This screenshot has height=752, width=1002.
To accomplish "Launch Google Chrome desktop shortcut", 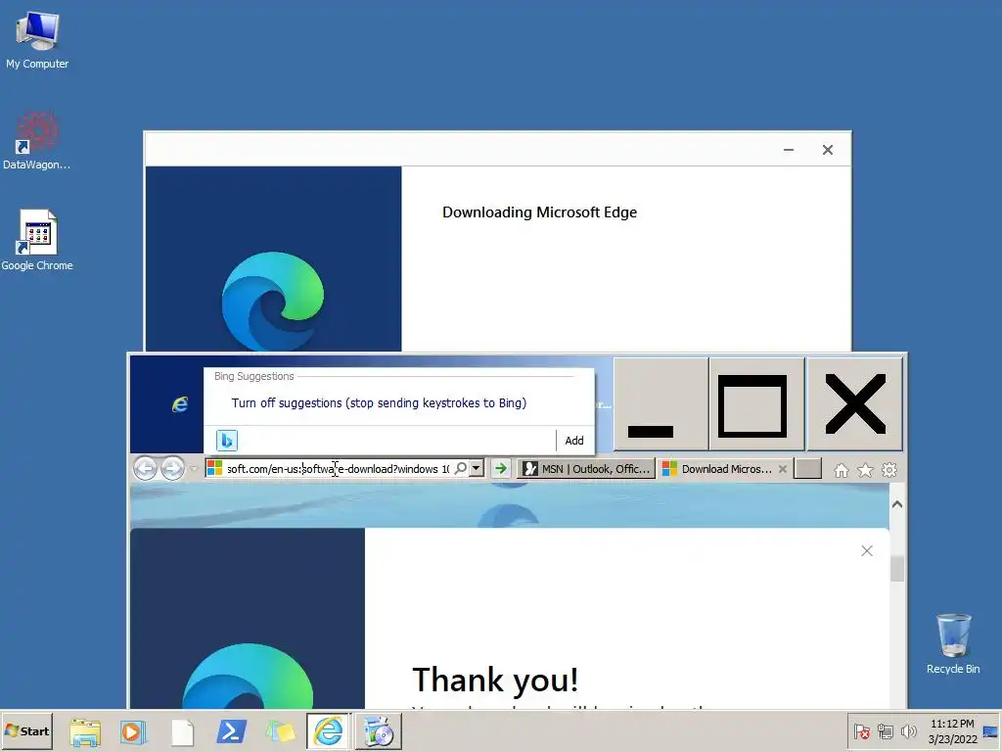I will click(37, 241).
